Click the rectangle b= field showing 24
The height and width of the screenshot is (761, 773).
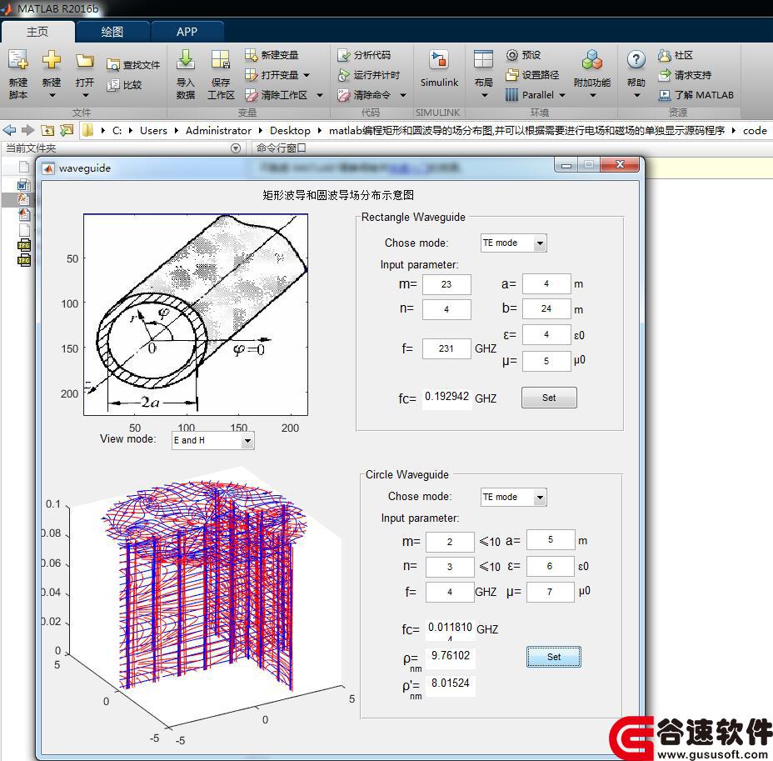tap(546, 308)
